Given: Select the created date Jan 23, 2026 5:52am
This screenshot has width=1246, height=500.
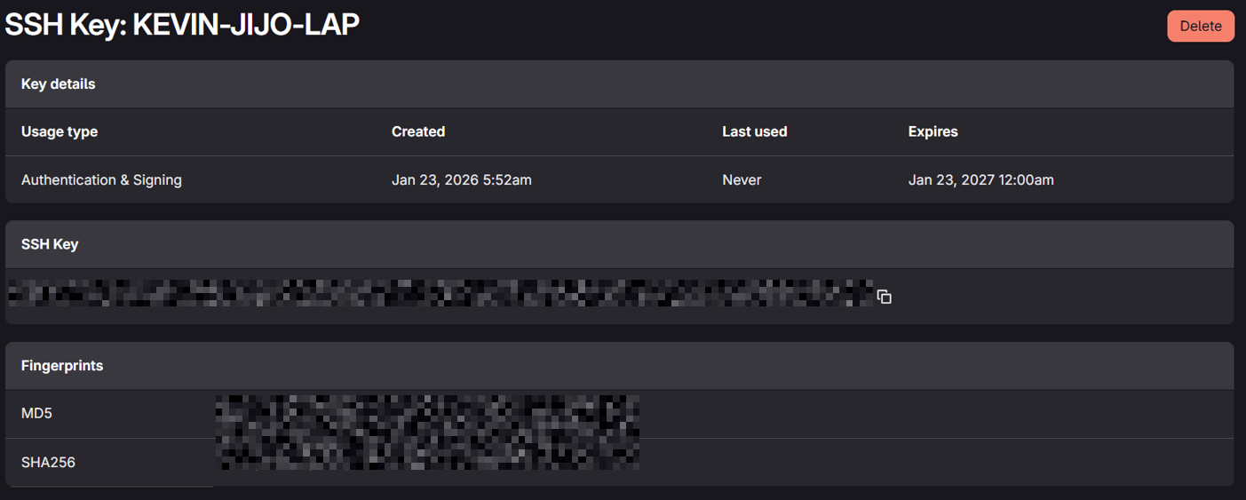Looking at the screenshot, I should click(462, 179).
